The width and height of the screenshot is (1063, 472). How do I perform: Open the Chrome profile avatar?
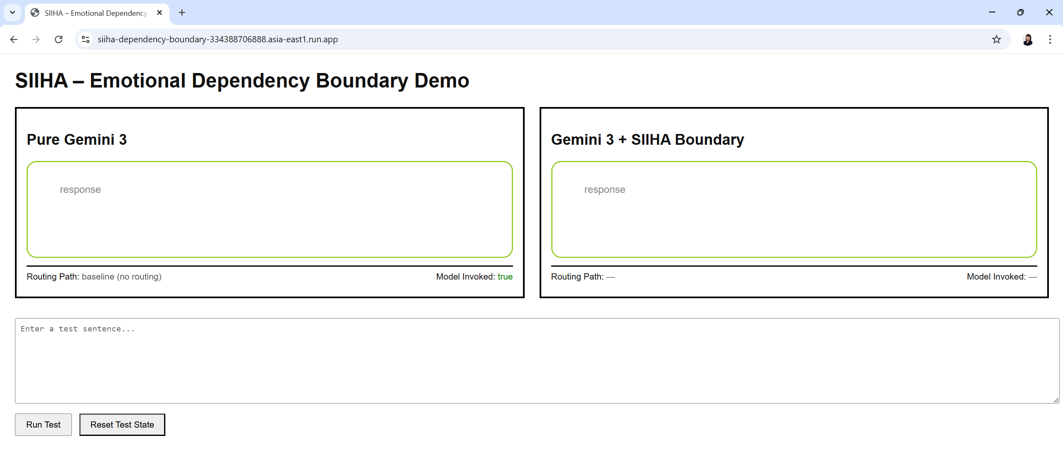1028,39
